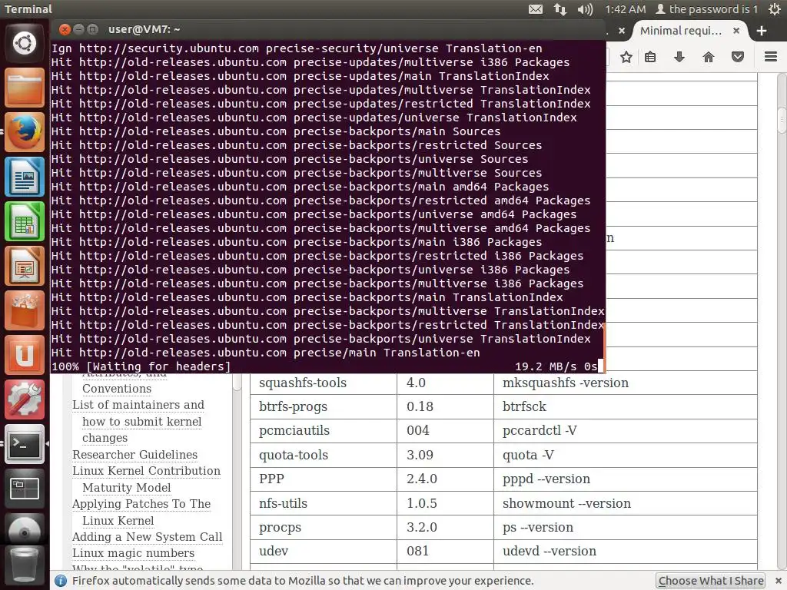This screenshot has height=590, width=787.
Task: Open network connection indicator
Action: coord(560,9)
